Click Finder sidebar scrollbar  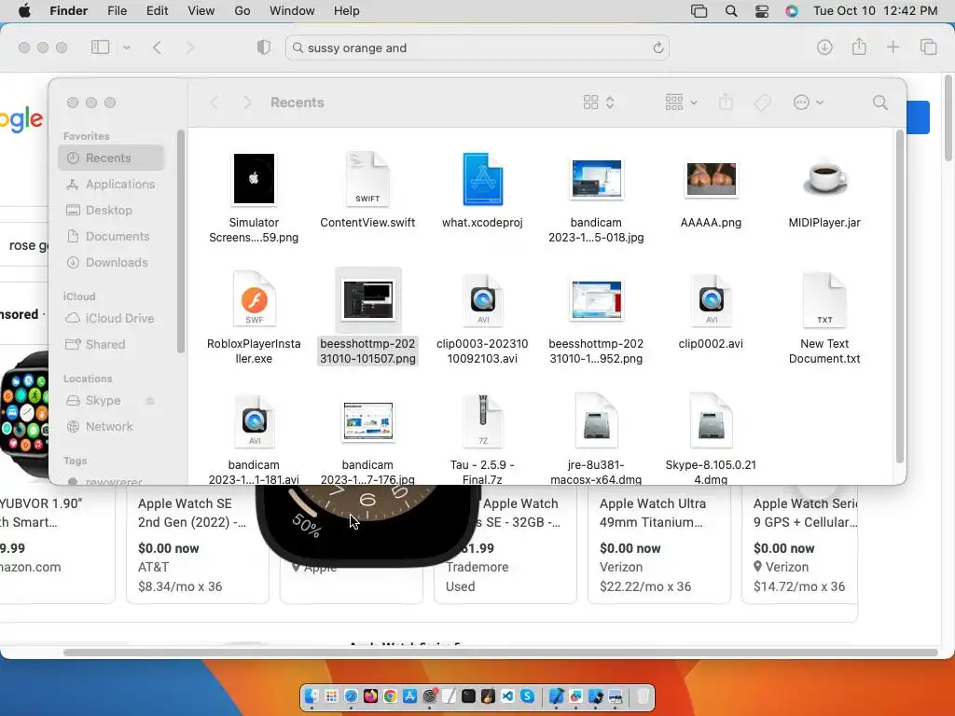(x=180, y=241)
